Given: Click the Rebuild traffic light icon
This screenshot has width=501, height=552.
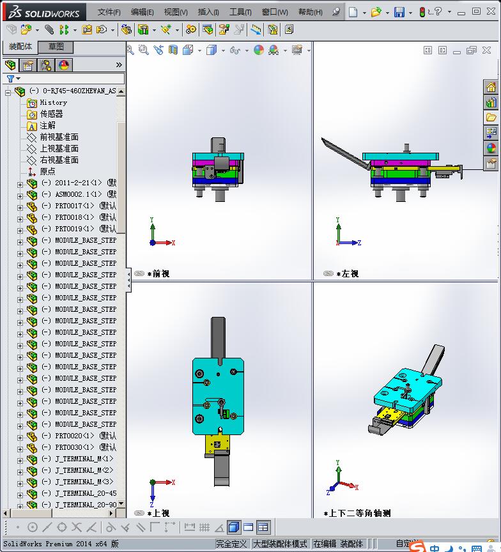Looking at the screenshot, I should point(422,12).
